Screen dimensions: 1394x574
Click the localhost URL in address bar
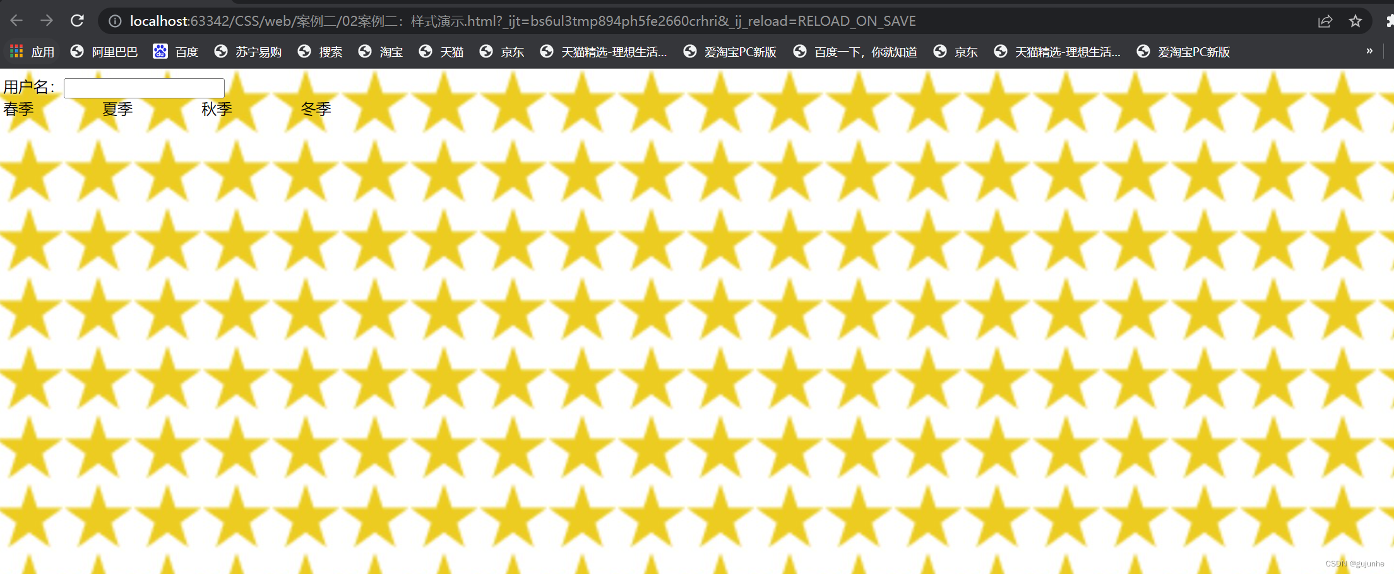[523, 21]
